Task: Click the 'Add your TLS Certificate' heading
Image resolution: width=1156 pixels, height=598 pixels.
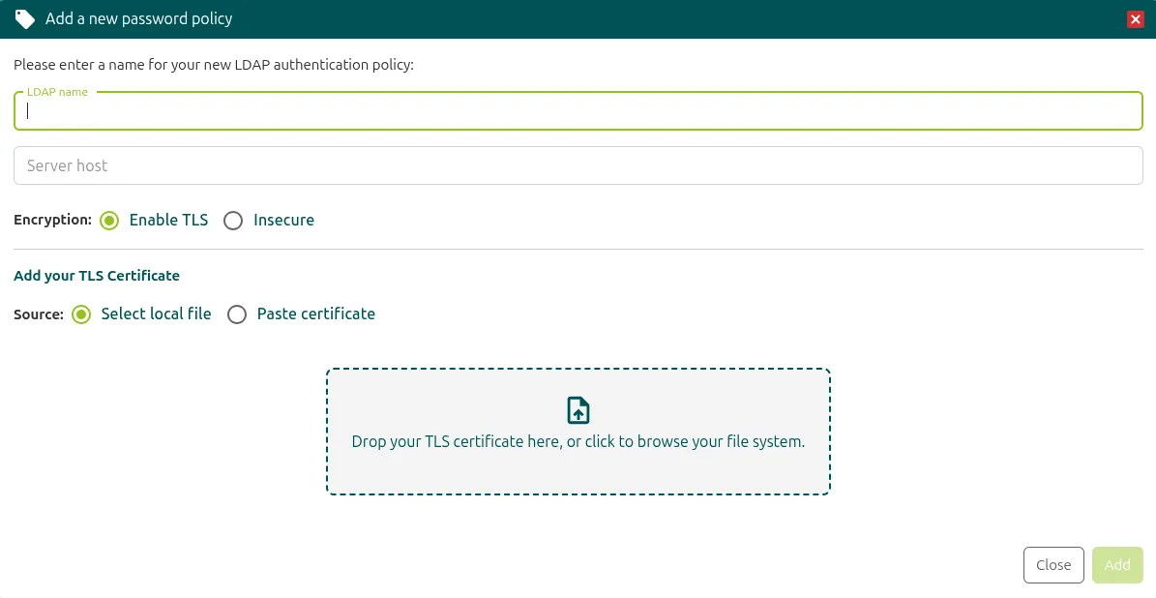Action: pyautogui.click(x=97, y=276)
